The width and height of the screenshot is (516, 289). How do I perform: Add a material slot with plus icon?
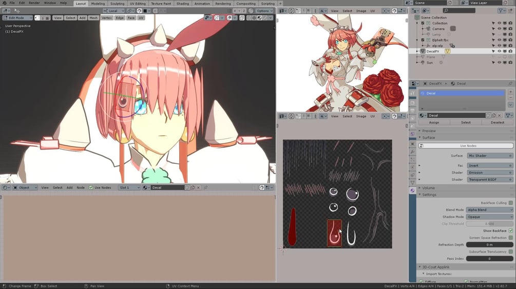pos(510,92)
